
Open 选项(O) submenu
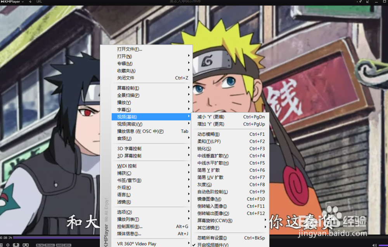[152, 212]
